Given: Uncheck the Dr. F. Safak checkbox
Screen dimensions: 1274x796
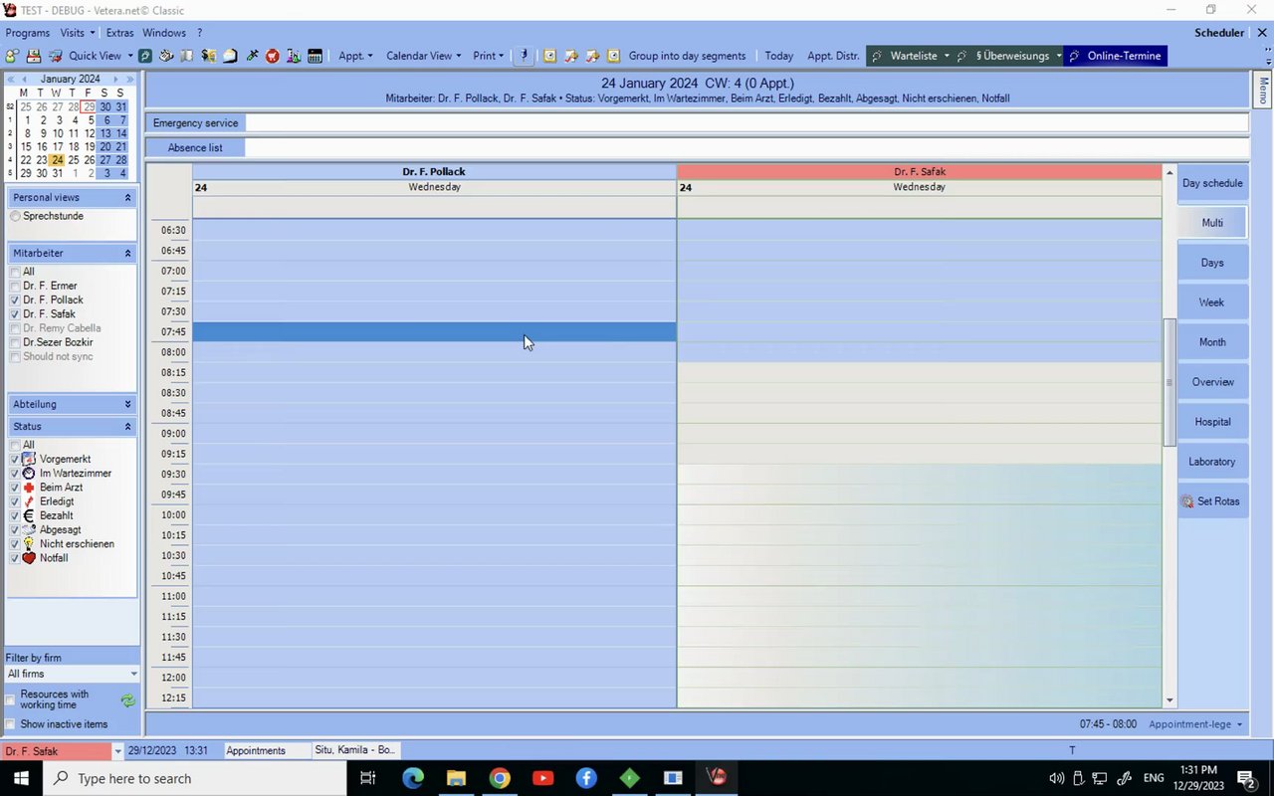Looking at the screenshot, I should [x=15, y=313].
